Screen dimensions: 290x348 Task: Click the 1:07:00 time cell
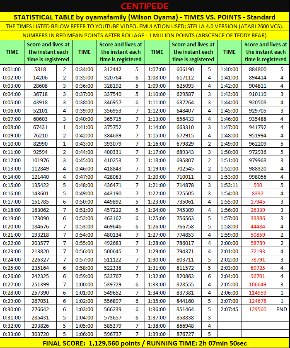coord(157,69)
